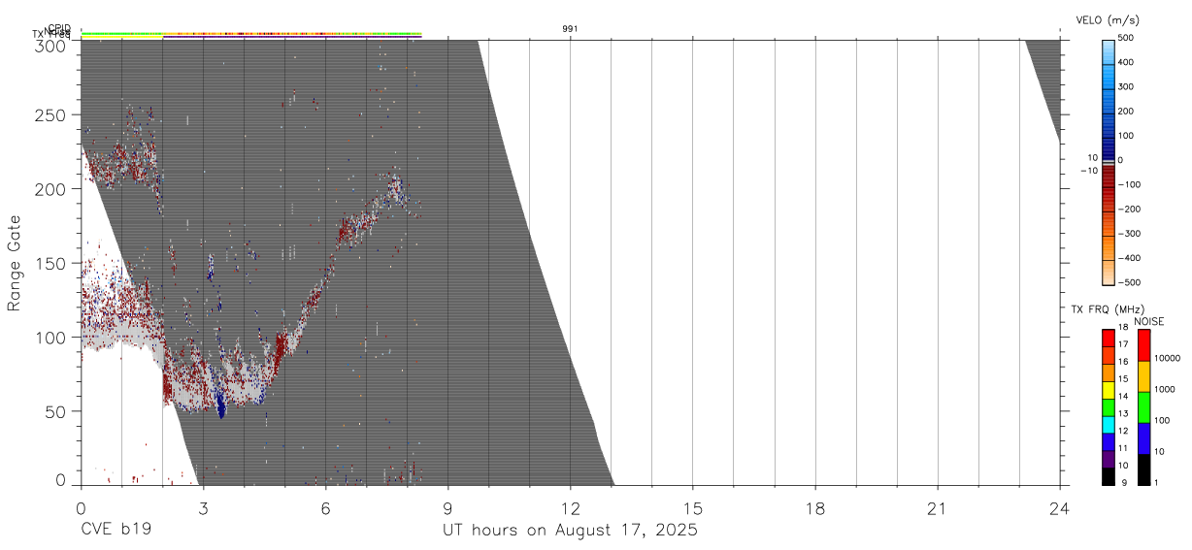
Task: Click the 10000 label on the noise scale
Action: [x=1168, y=359]
